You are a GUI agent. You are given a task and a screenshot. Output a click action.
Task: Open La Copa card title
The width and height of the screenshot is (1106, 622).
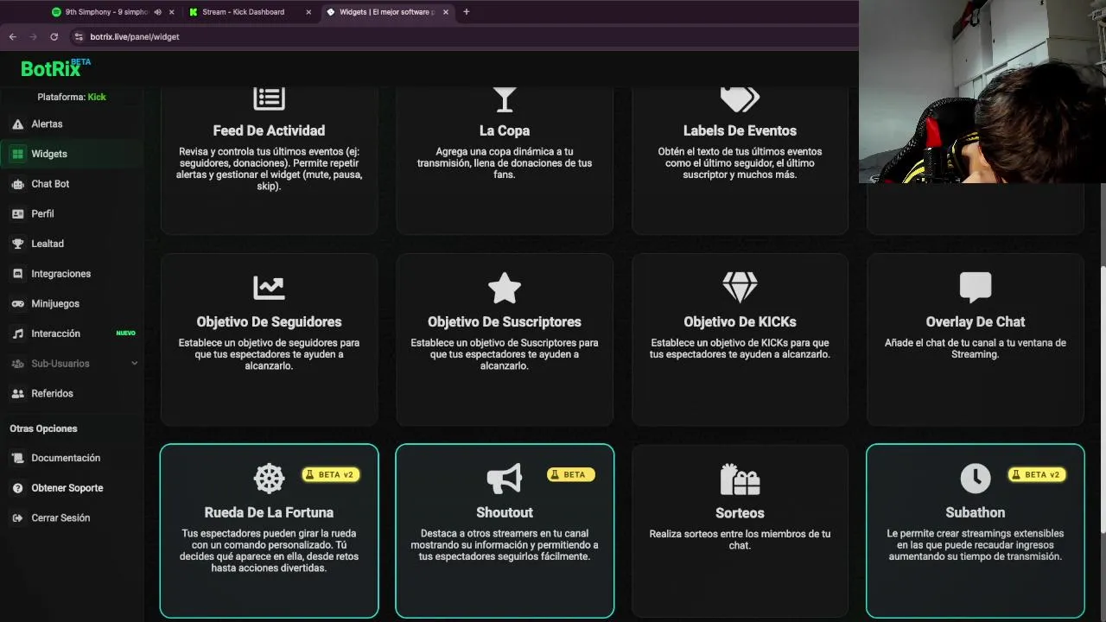pyautogui.click(x=505, y=131)
